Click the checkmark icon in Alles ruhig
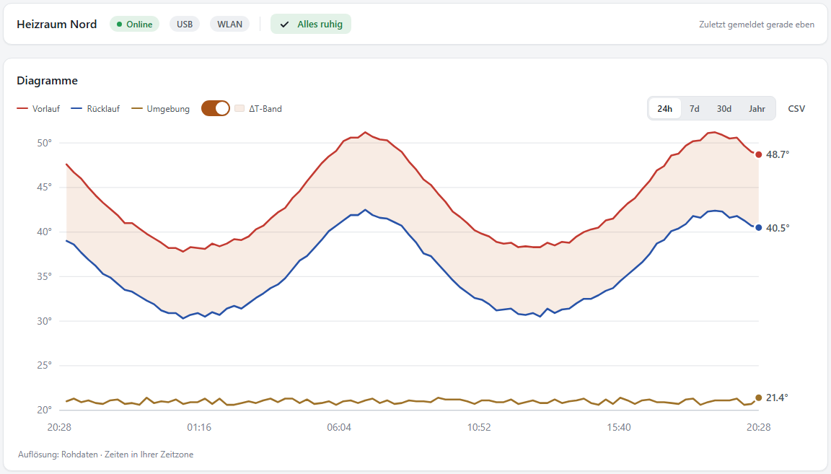831x474 pixels. tap(285, 25)
